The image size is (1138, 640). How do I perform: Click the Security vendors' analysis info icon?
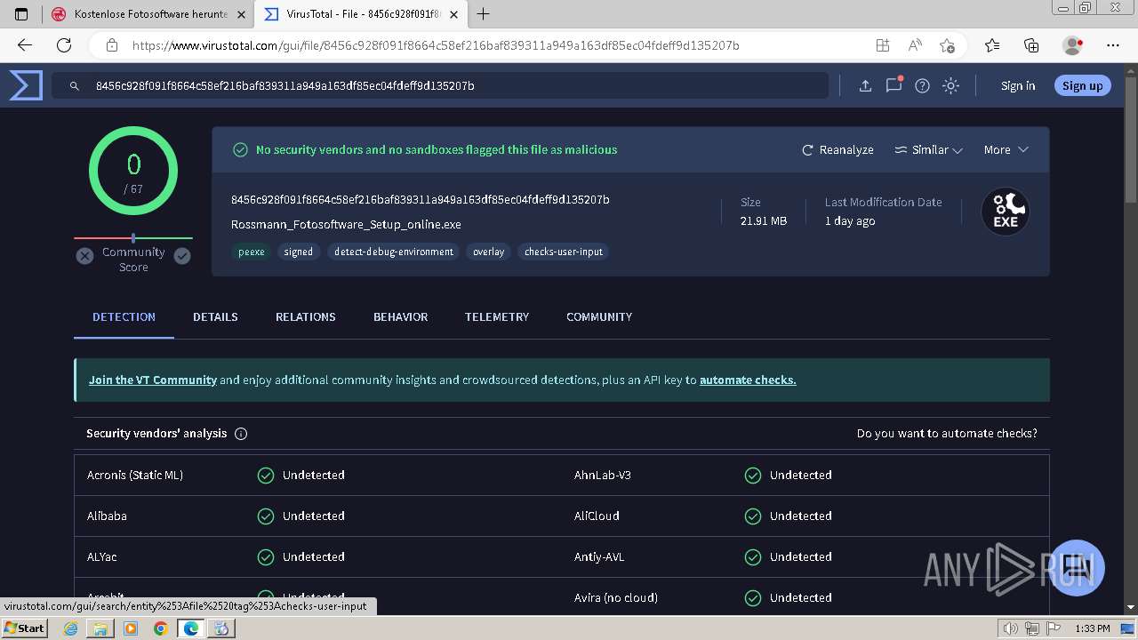click(x=241, y=434)
